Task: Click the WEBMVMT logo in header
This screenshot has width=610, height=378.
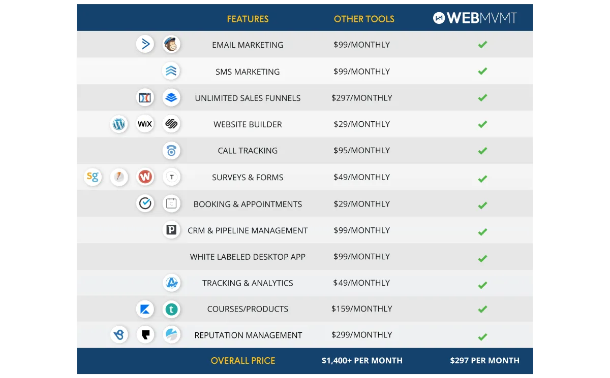Action: (x=475, y=18)
